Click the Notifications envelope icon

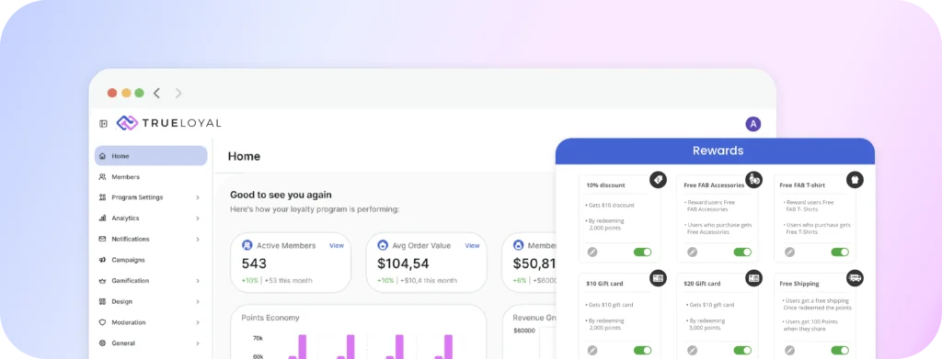pos(102,239)
